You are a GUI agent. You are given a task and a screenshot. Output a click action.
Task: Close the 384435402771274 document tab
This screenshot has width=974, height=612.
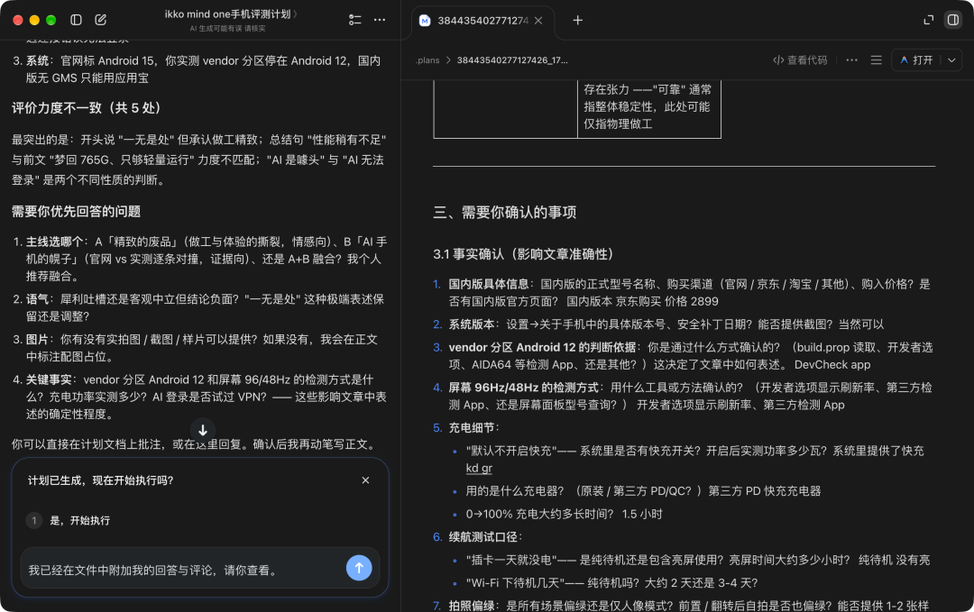(538, 21)
